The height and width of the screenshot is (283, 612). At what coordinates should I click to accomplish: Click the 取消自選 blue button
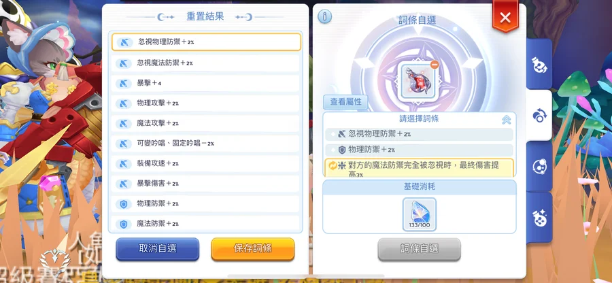click(x=158, y=249)
